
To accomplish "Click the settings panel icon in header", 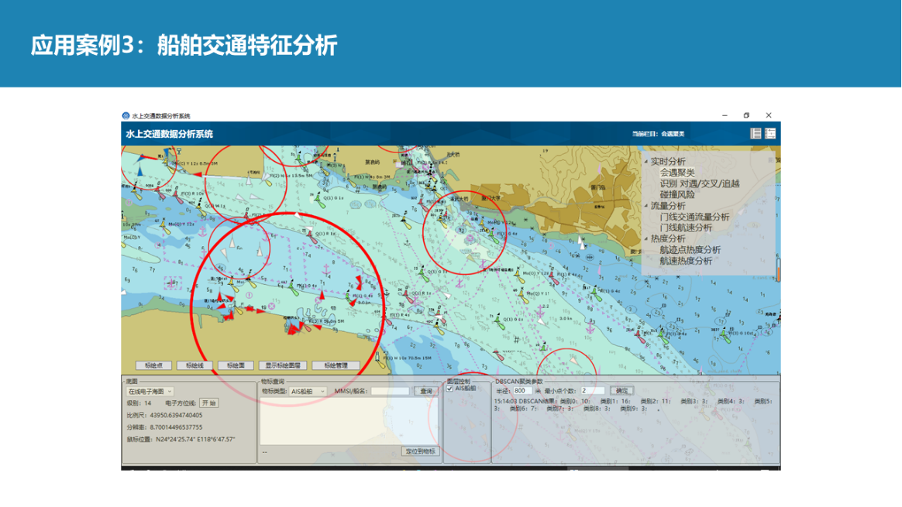I will coord(770,134).
